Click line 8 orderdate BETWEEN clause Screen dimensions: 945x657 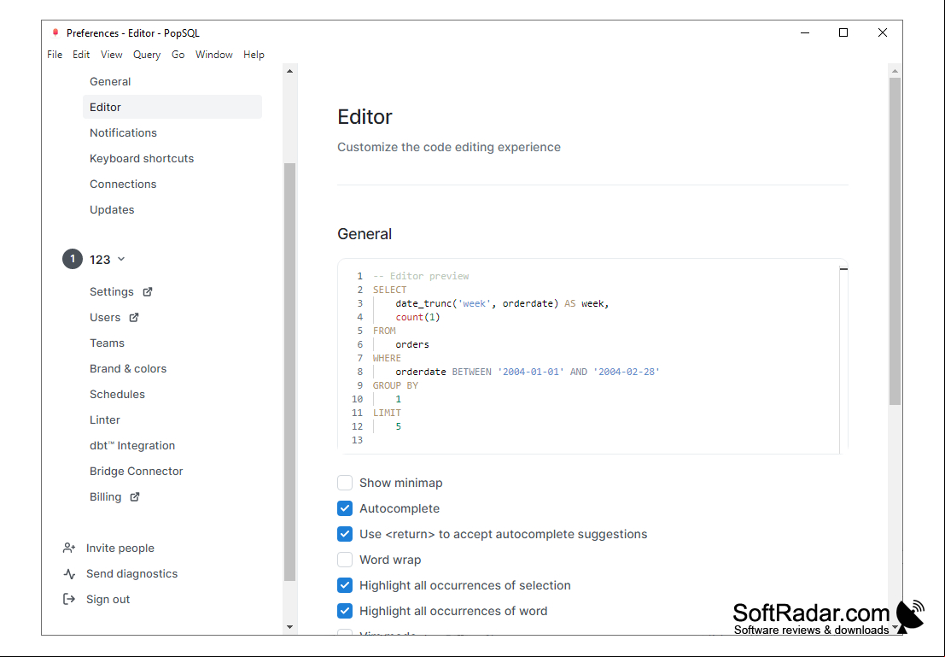click(528, 372)
